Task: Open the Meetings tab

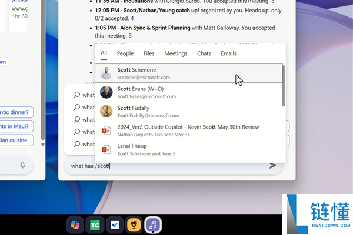Action: [x=175, y=53]
